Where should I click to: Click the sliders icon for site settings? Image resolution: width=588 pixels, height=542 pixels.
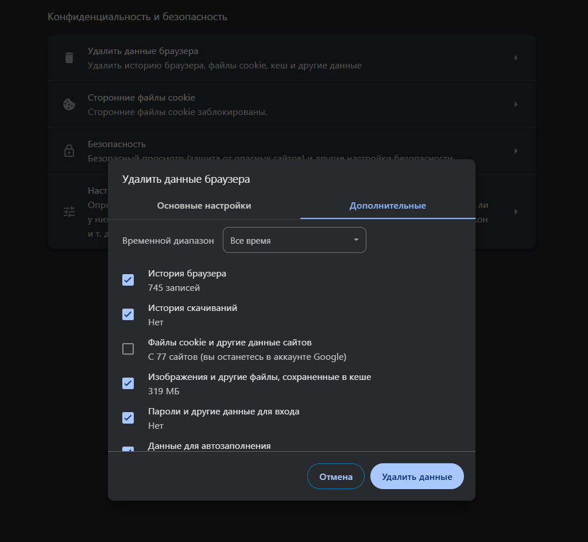coord(69,212)
